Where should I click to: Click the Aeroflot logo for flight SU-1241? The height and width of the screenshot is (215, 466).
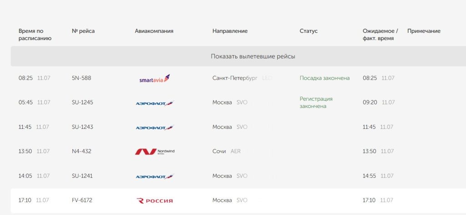(x=155, y=176)
